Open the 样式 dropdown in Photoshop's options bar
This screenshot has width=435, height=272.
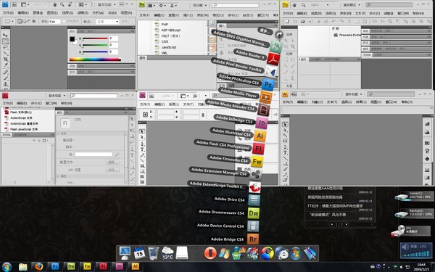coord(107,21)
